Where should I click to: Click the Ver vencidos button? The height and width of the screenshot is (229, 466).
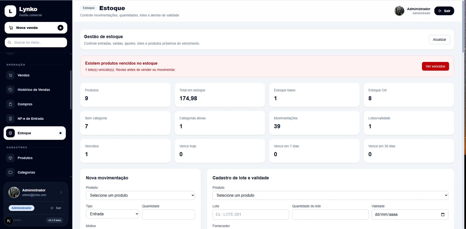coord(435,66)
